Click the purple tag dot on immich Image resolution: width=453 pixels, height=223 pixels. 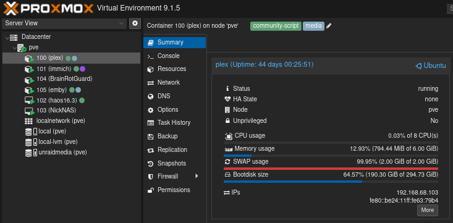pos(82,69)
